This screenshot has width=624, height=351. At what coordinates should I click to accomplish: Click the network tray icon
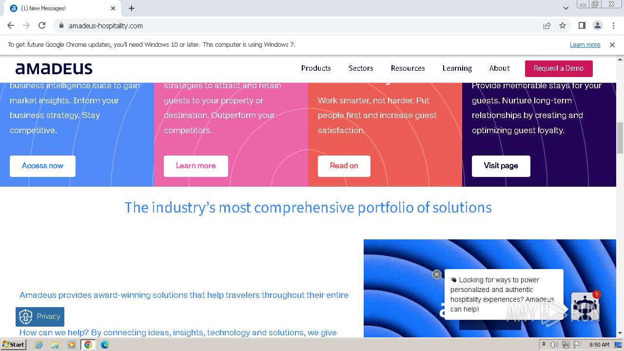point(566,345)
